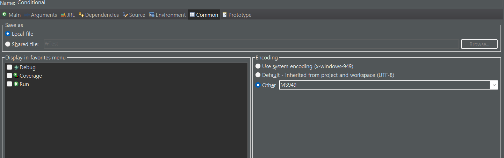Choose Use system encoding (x-windows-949)
The image size is (504, 158).
coord(258,66)
